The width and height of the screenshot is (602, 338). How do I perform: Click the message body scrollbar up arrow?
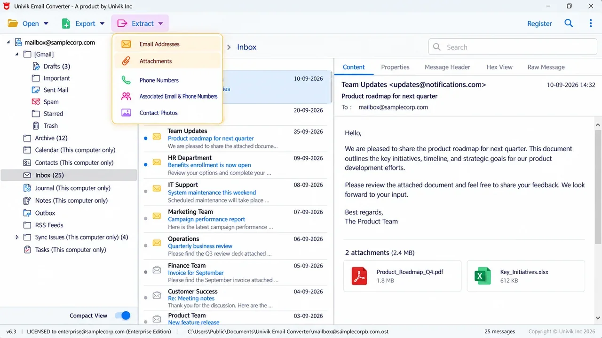[598, 125]
